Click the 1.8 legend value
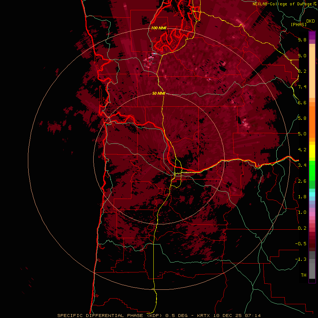Screen dimensions: 318x318 click(302, 197)
